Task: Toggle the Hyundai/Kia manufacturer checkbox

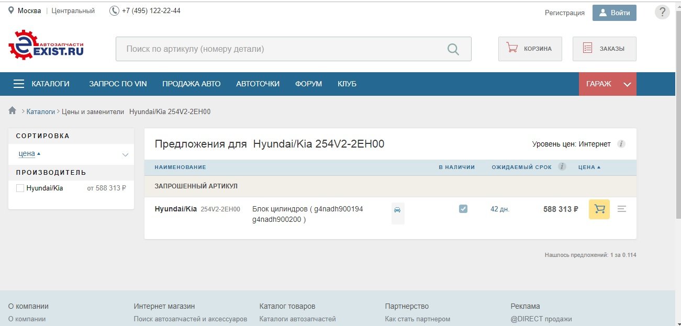Action: [20, 188]
